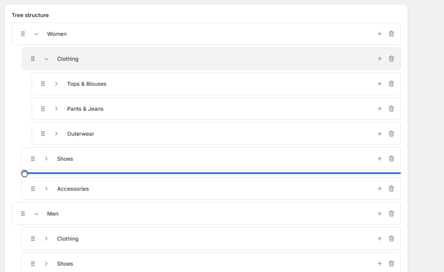Click drag handle of Tops & Blouses

tap(43, 84)
